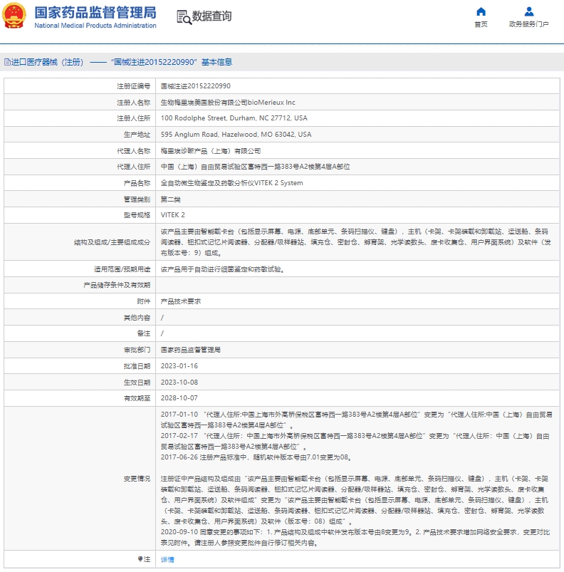Select management class 第二类 cell
The height and width of the screenshot is (572, 564).
click(357, 199)
